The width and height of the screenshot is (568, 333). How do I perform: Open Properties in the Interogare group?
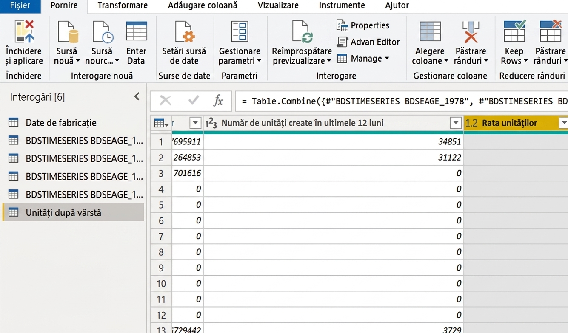pyautogui.click(x=363, y=25)
